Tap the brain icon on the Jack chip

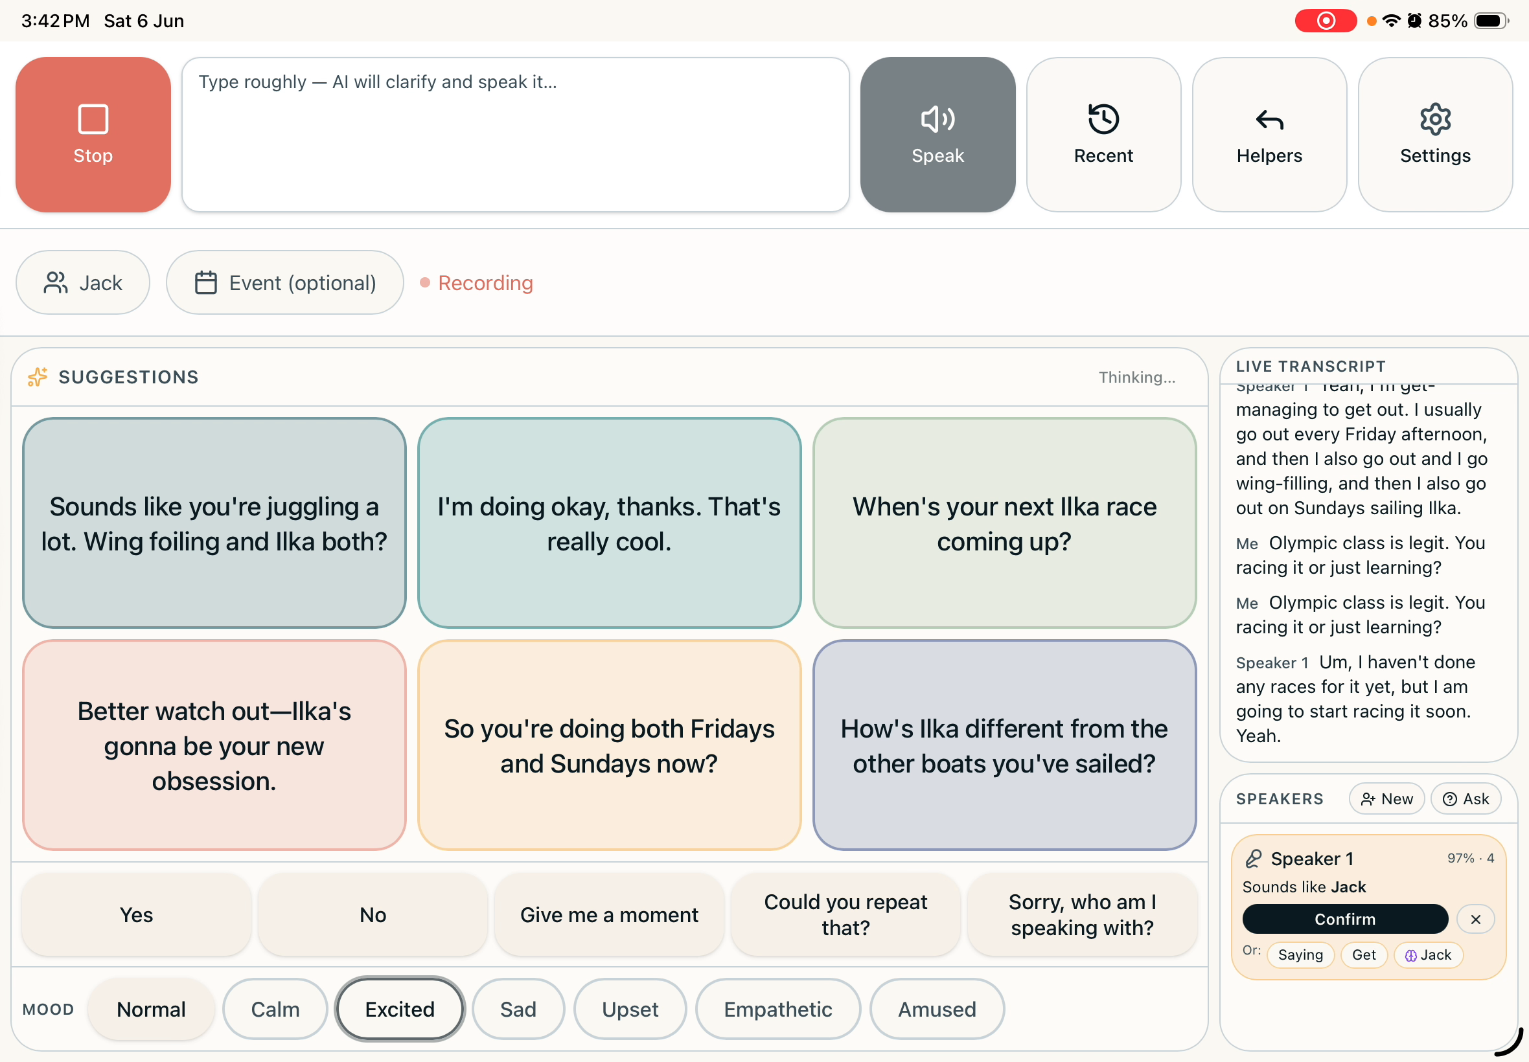pyautogui.click(x=1410, y=956)
